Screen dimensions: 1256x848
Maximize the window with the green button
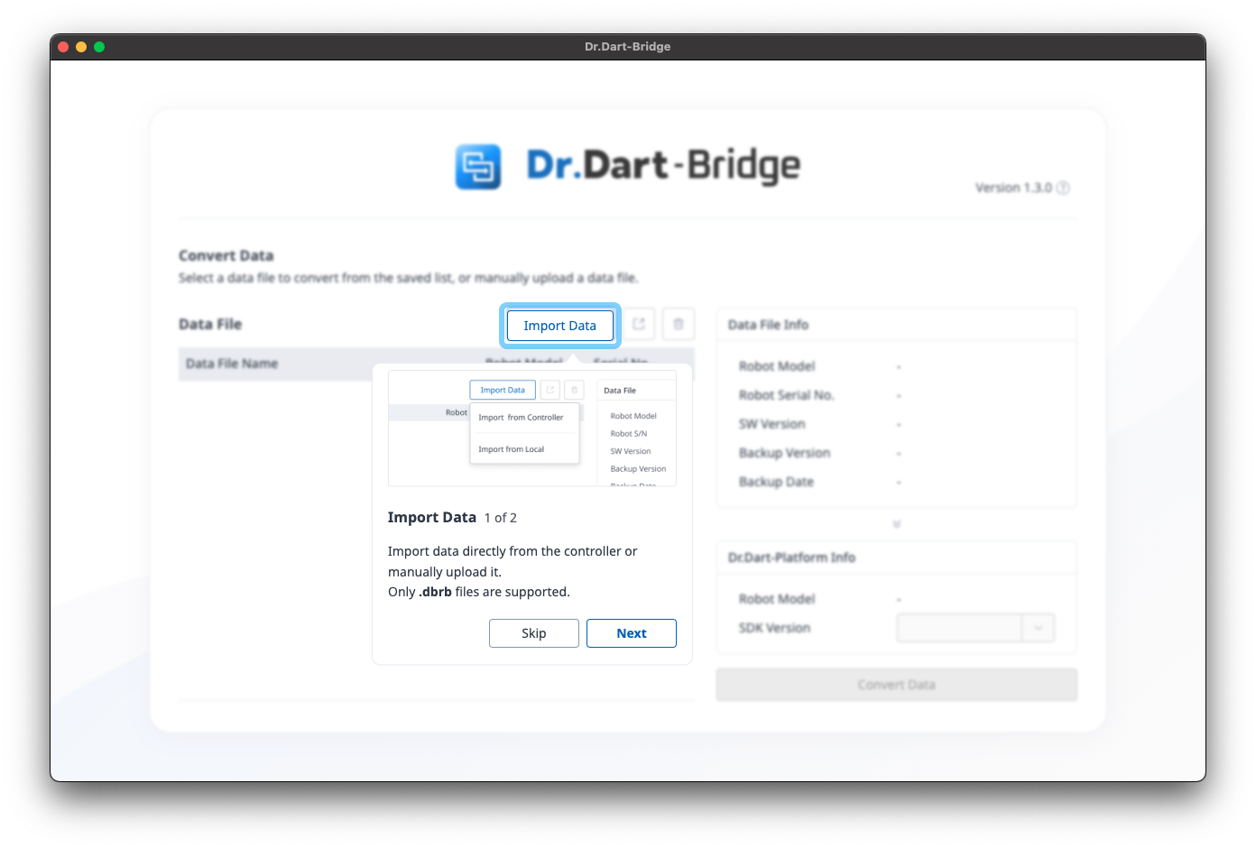(99, 47)
